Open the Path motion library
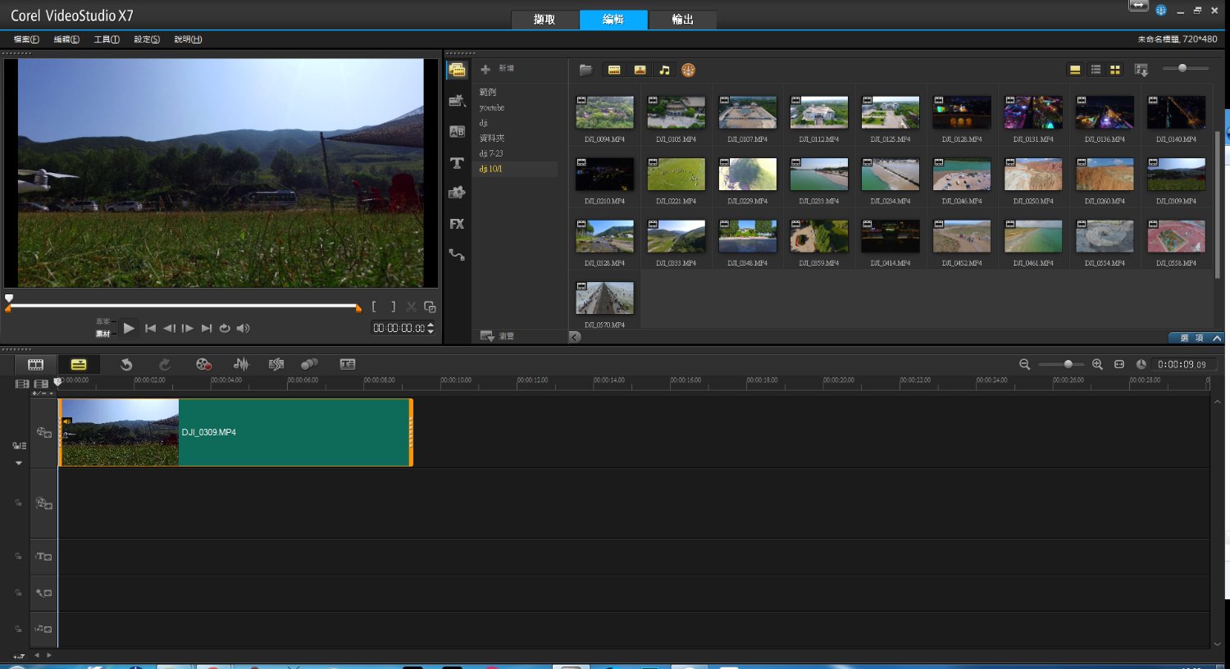This screenshot has height=669, width=1230. tap(457, 255)
